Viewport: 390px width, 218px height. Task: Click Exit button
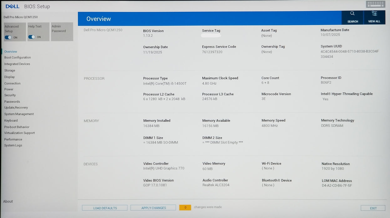point(373,208)
